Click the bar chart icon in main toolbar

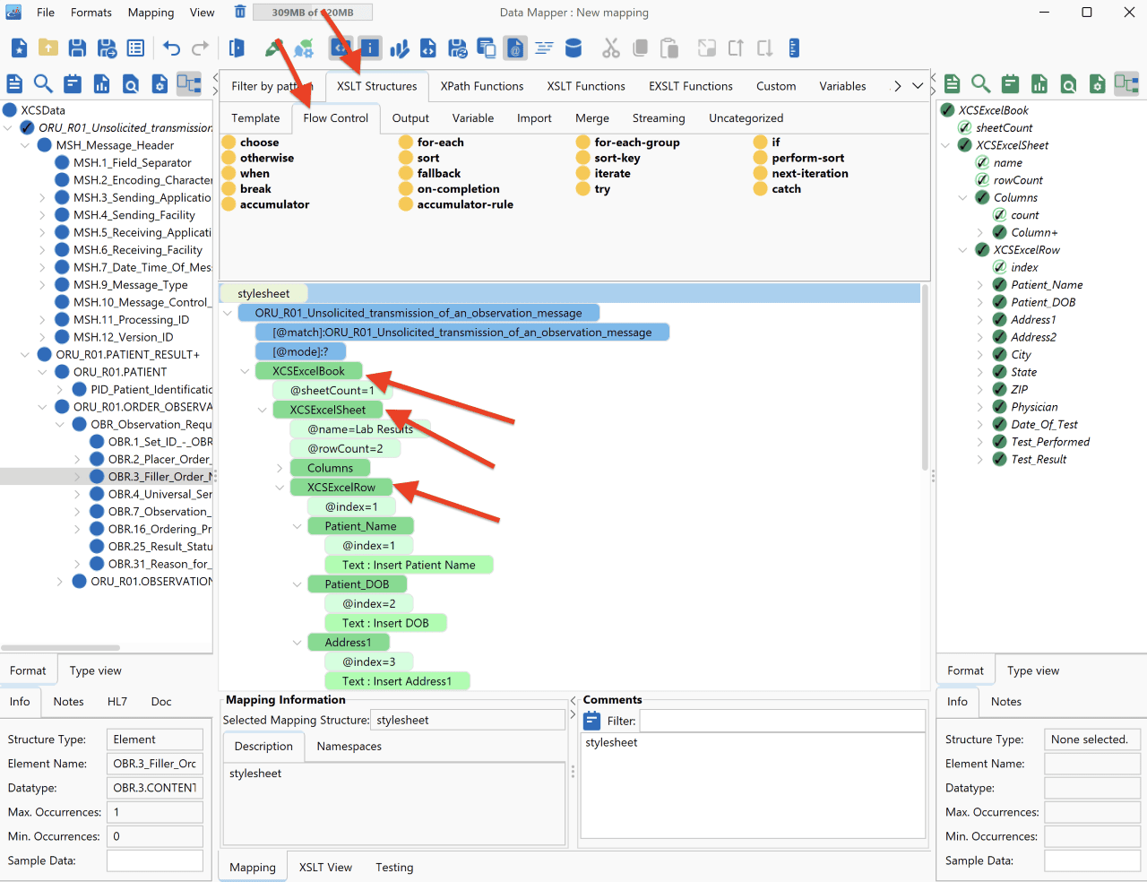(x=400, y=48)
